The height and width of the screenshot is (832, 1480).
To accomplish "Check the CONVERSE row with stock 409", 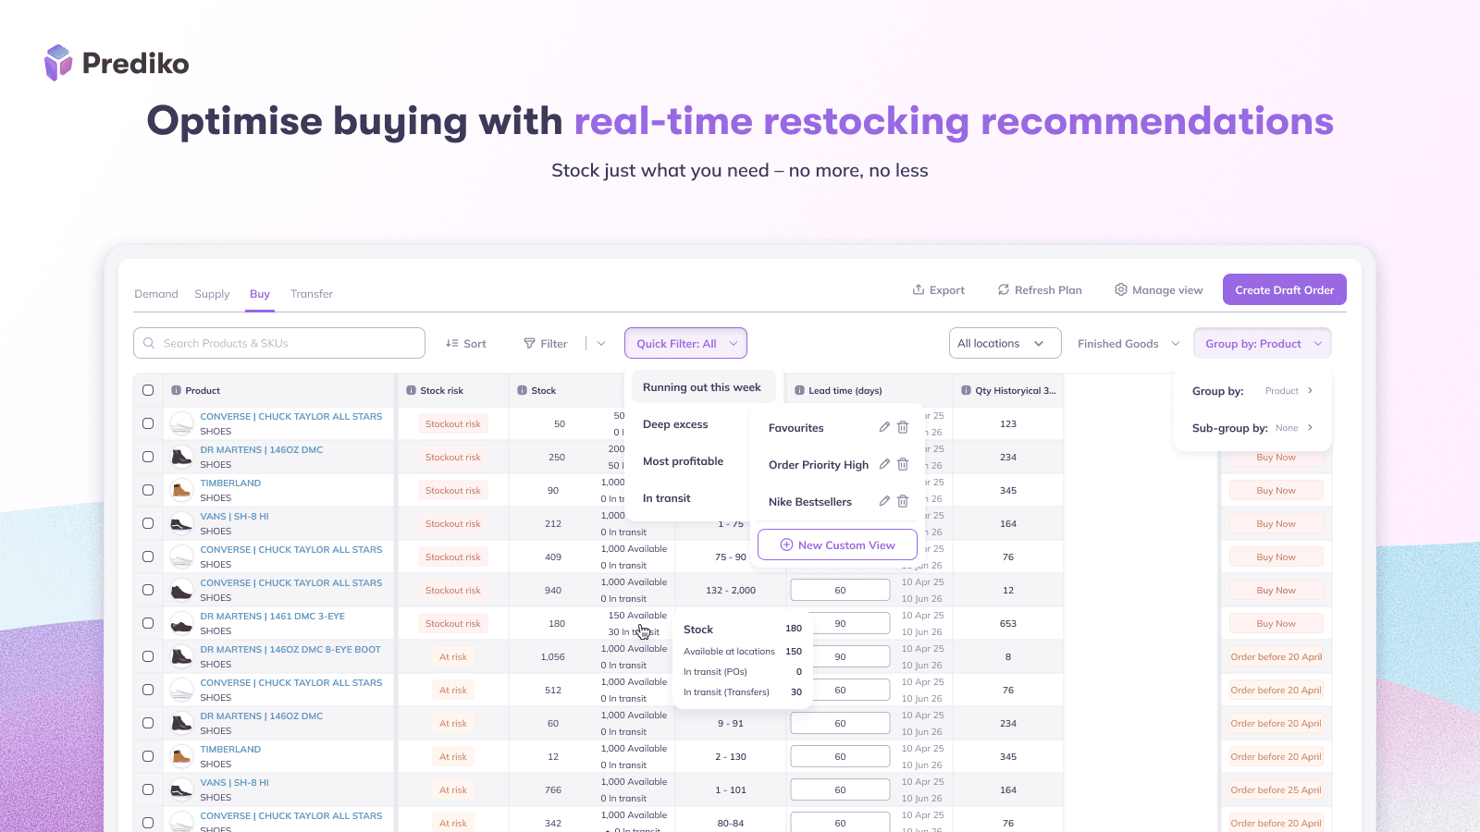I will coord(148,557).
